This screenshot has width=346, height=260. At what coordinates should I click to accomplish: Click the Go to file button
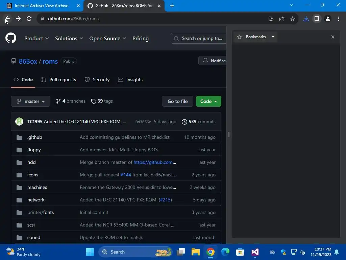[x=178, y=101]
